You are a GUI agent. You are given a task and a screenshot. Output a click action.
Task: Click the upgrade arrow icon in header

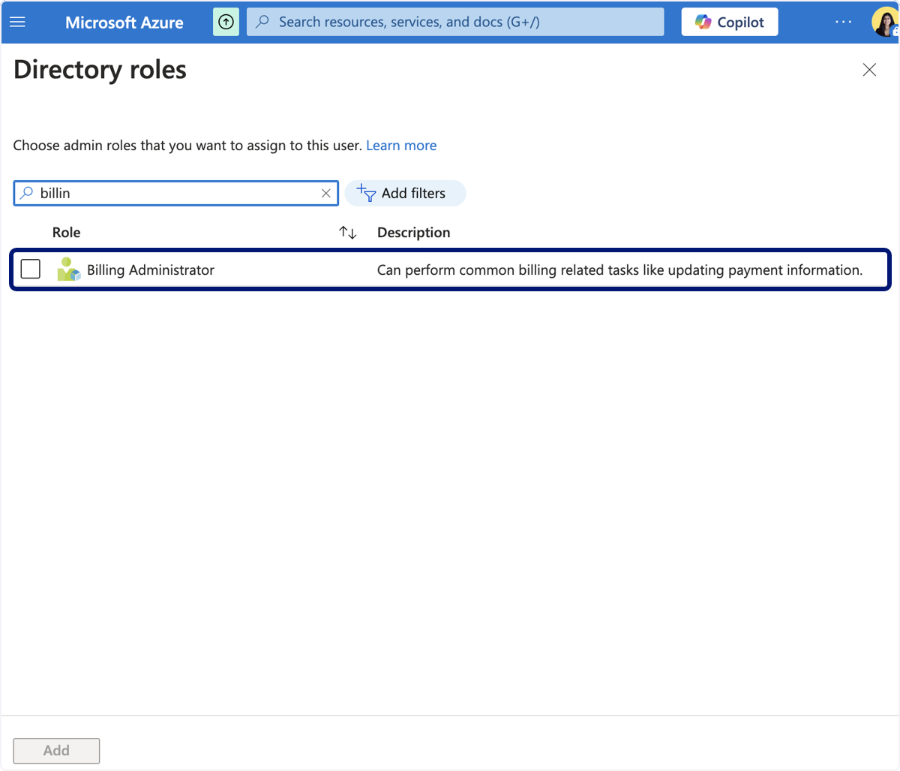pyautogui.click(x=226, y=22)
